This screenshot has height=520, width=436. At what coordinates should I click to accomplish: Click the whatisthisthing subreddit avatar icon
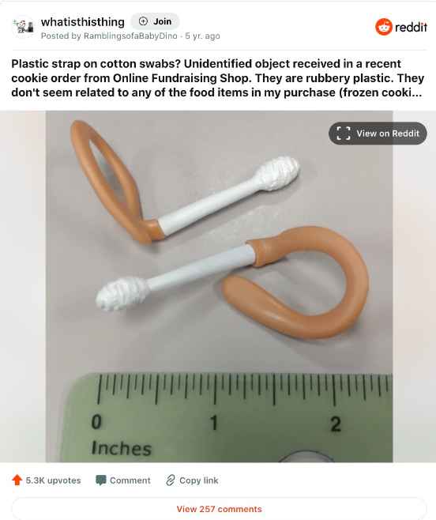pos(23,27)
